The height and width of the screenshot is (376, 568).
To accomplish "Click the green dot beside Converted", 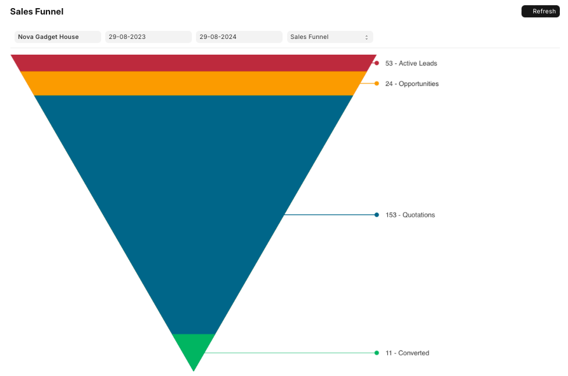I will pos(377,353).
